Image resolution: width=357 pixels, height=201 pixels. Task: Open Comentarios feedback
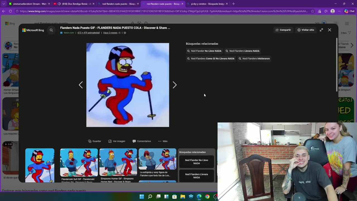[142, 141]
